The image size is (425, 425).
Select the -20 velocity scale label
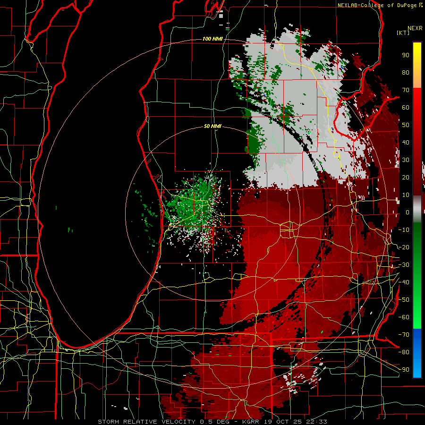coord(404,247)
